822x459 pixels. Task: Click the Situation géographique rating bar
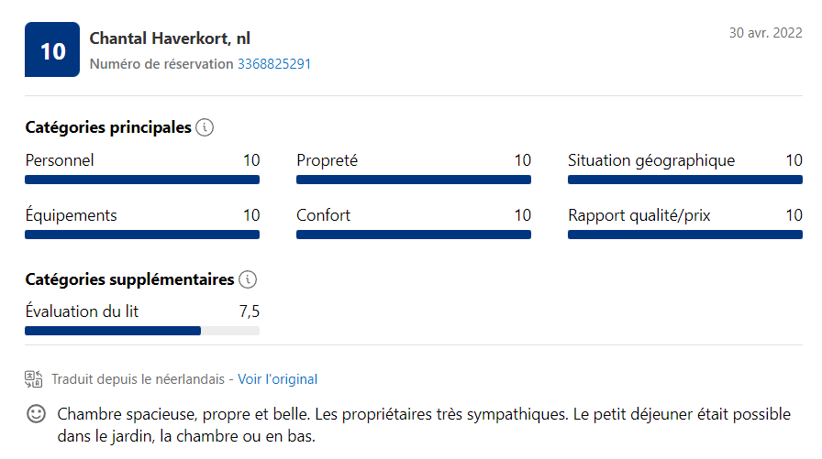[x=685, y=180]
